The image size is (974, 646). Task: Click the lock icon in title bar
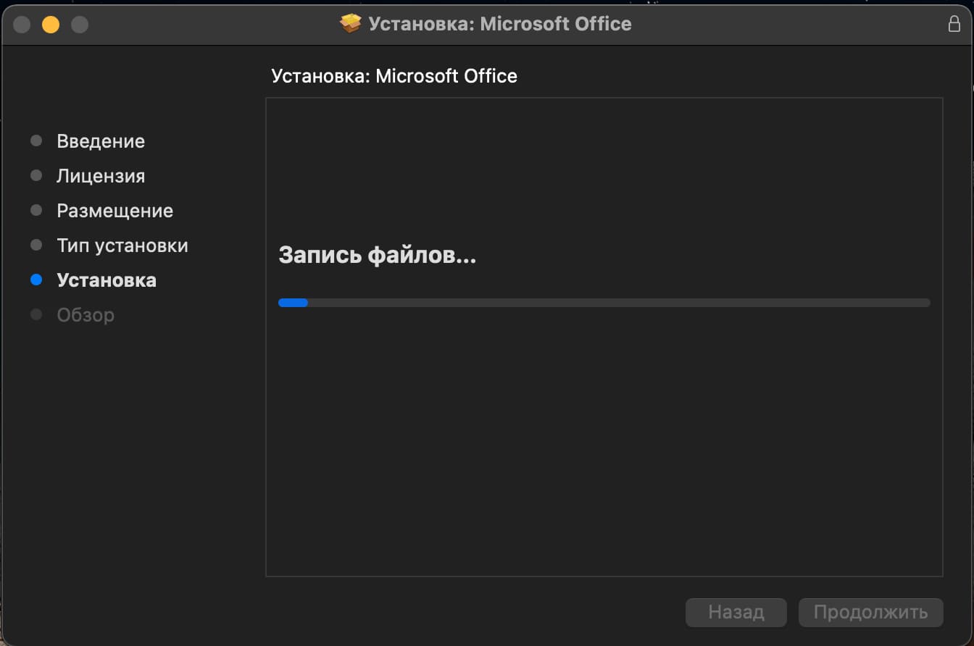click(954, 24)
